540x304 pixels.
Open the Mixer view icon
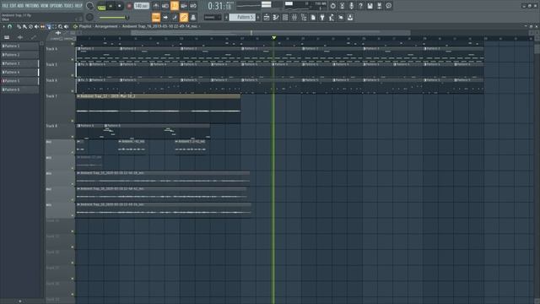click(x=294, y=17)
